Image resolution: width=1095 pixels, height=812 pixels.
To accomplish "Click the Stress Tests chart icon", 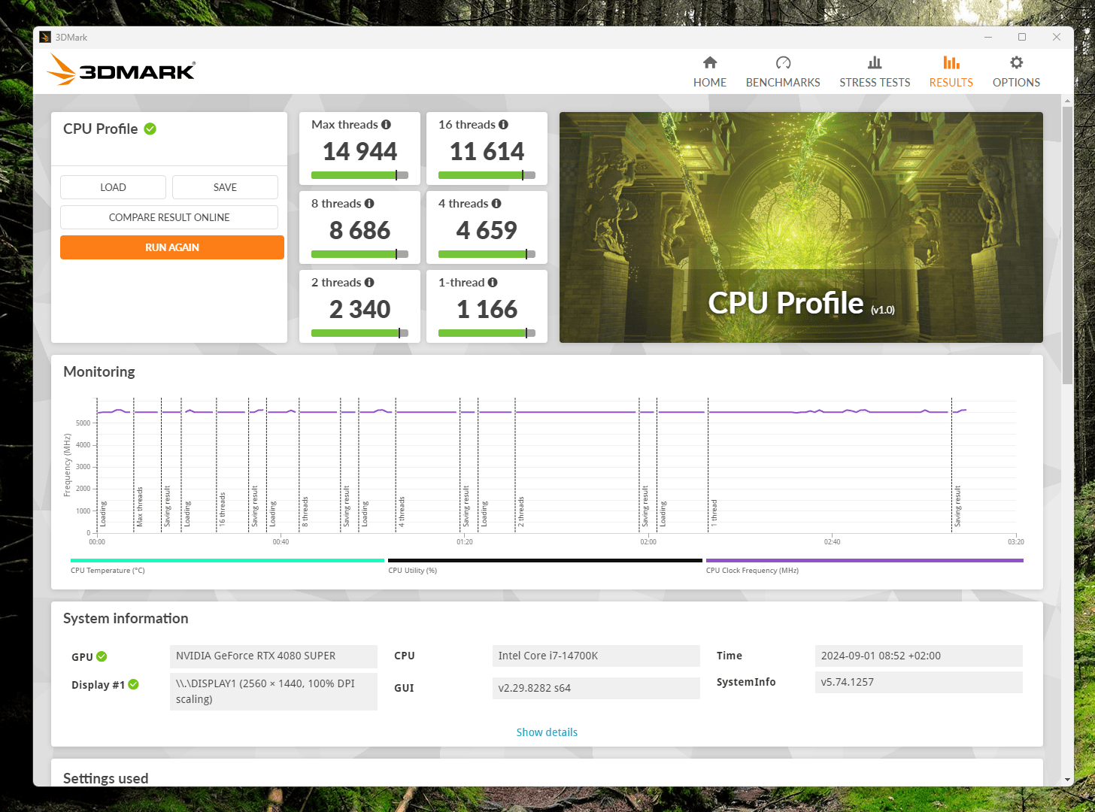I will (875, 62).
